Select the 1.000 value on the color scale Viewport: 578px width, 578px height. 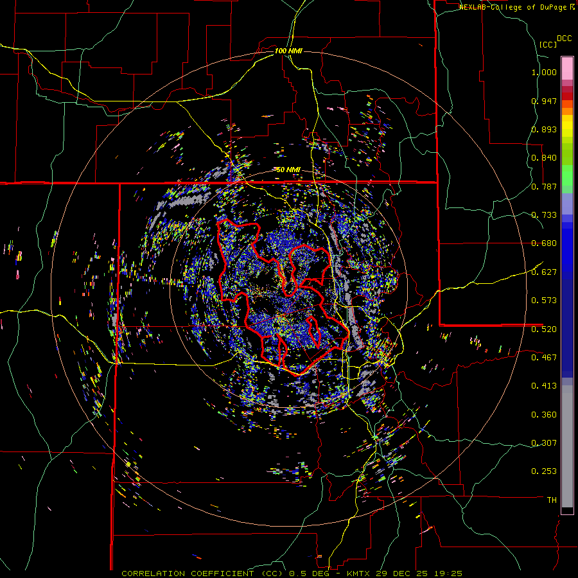[544, 72]
